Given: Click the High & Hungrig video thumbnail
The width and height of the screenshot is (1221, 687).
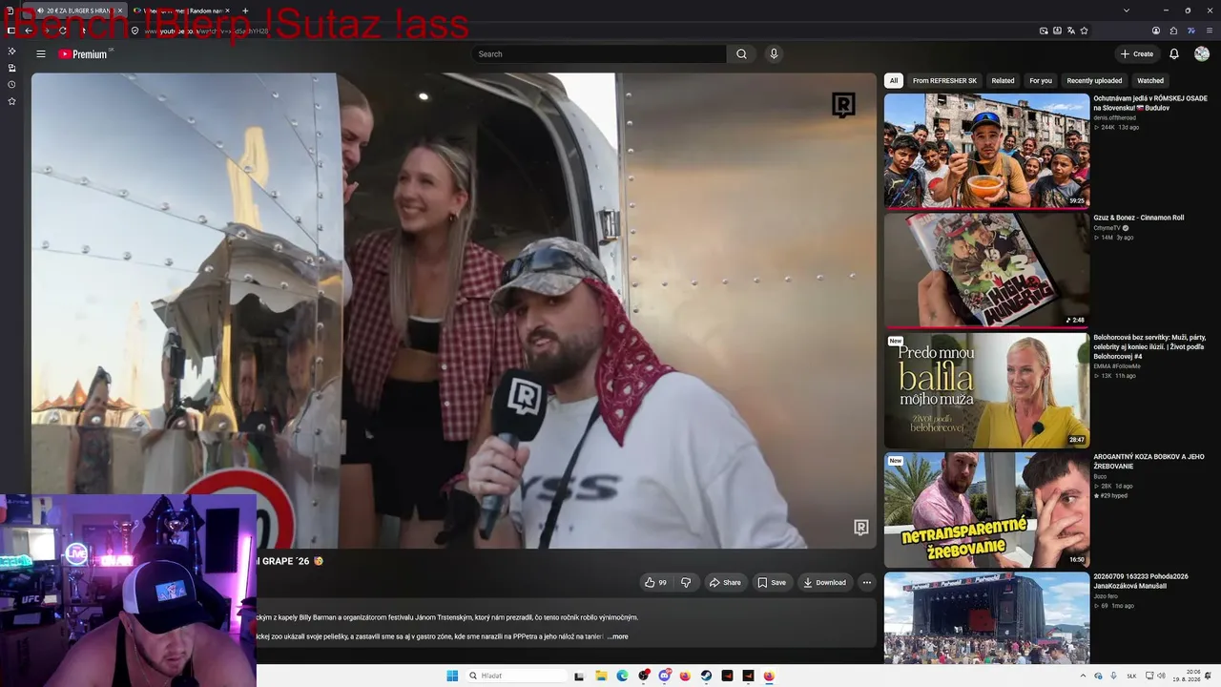Looking at the screenshot, I should tap(986, 271).
